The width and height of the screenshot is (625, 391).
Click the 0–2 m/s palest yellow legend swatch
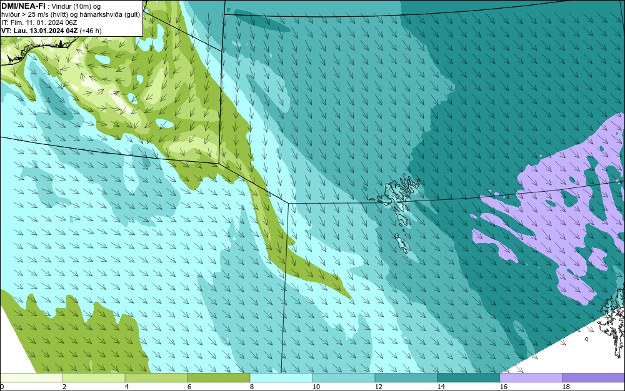click(x=31, y=377)
